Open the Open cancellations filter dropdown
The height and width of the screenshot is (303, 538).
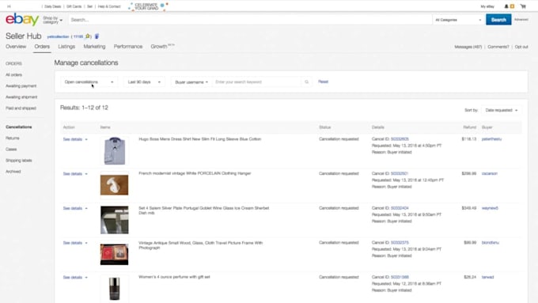click(x=89, y=82)
